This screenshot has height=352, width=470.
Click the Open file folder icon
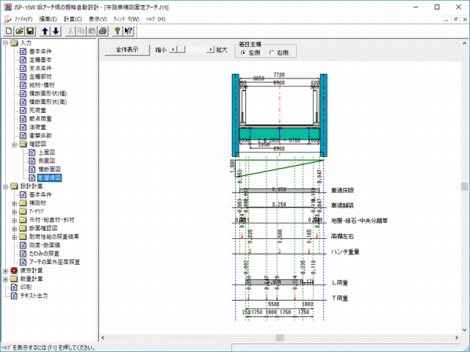[19, 31]
